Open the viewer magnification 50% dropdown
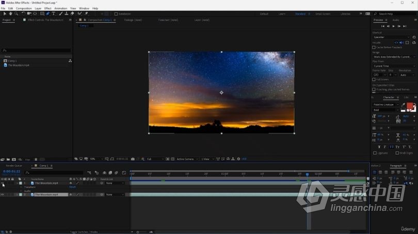This screenshot has width=418, height=234. [x=96, y=159]
